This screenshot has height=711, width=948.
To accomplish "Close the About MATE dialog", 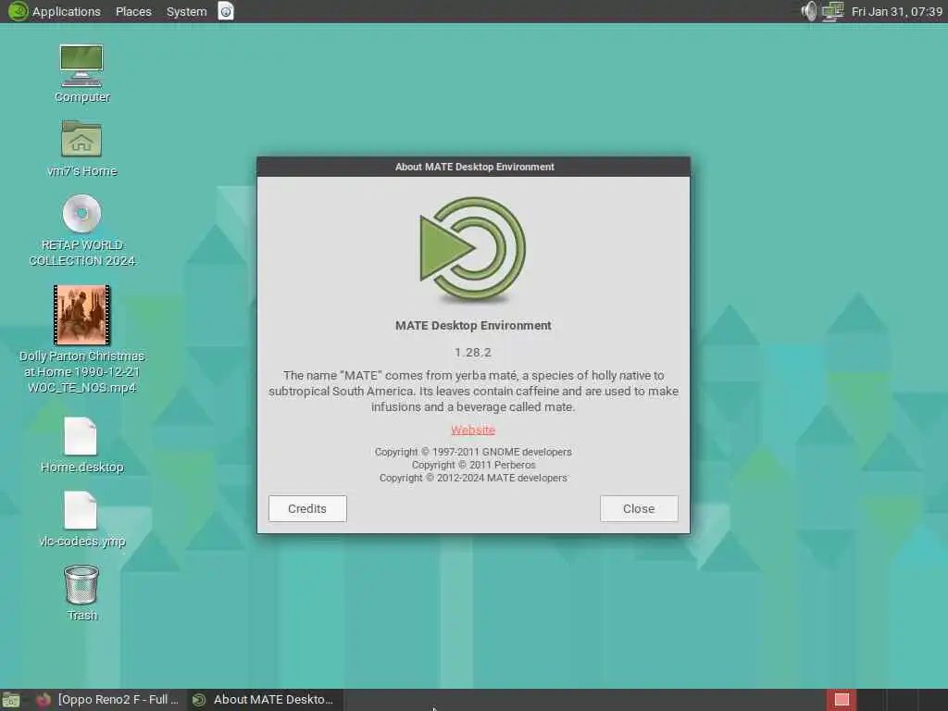I will pos(639,508).
